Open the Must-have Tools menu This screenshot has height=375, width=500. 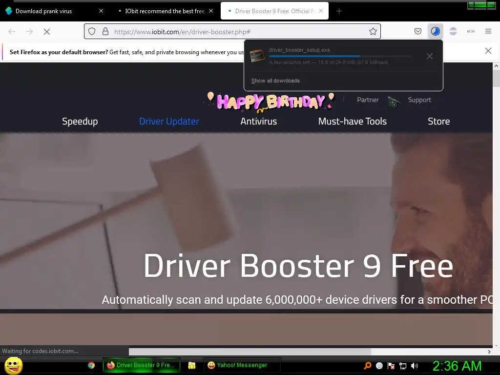click(x=353, y=122)
